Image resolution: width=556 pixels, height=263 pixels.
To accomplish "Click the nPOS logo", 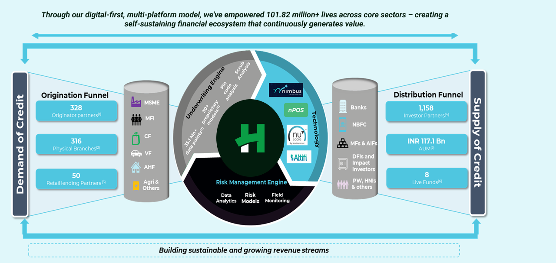I will point(296,110).
